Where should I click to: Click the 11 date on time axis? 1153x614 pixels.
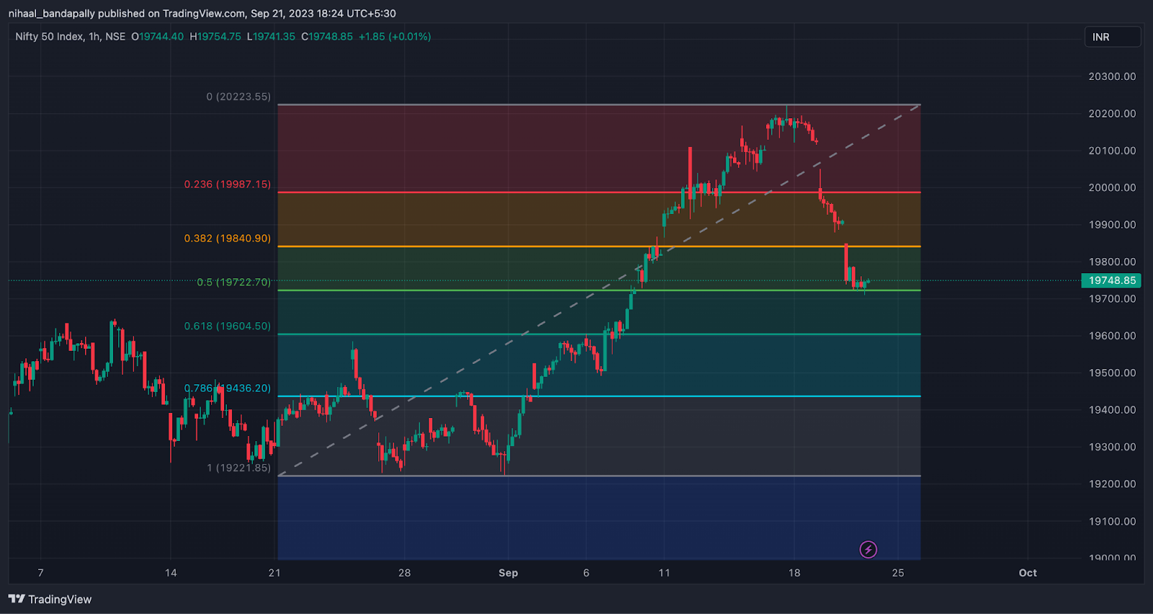[x=664, y=573]
